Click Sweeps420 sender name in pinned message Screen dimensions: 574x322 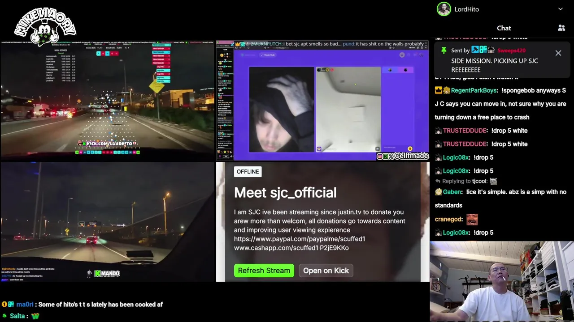(x=511, y=51)
